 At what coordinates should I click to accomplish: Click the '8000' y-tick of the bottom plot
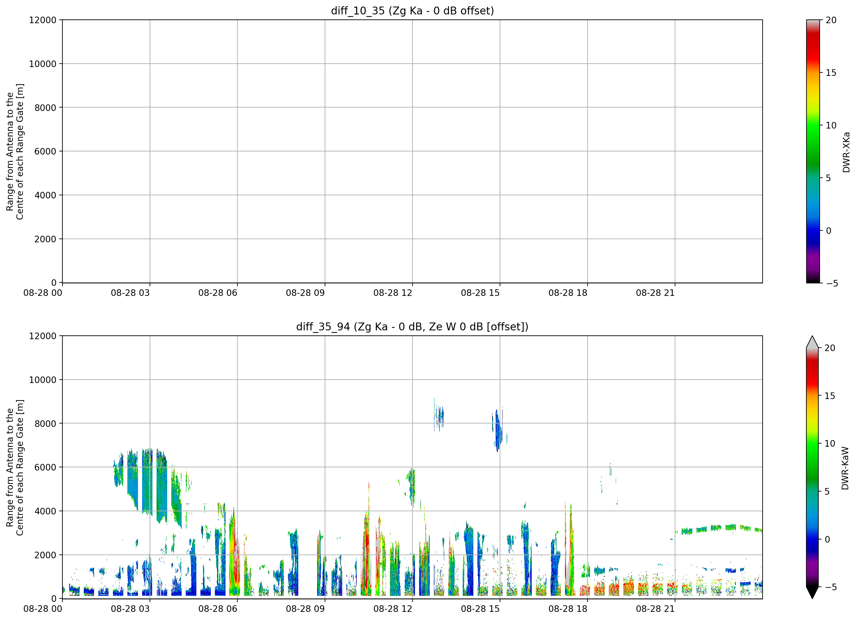45,424
